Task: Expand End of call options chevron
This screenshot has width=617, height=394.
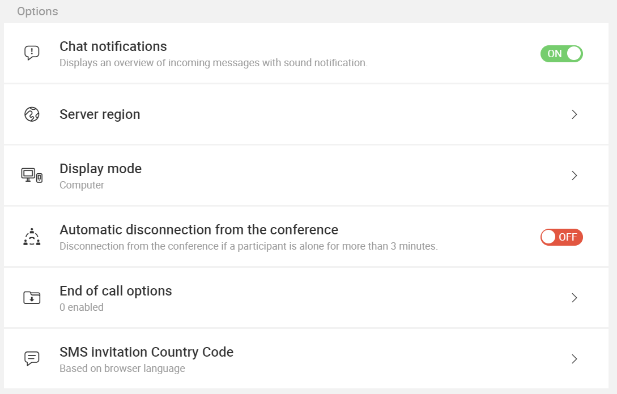Action: (575, 298)
